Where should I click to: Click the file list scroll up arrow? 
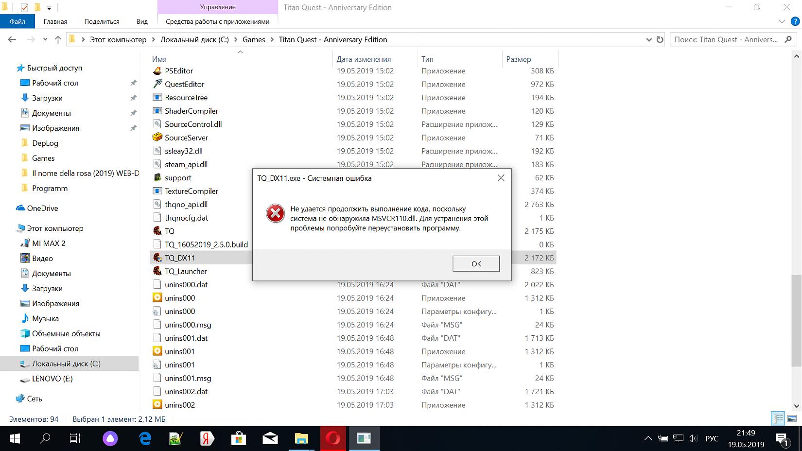pyautogui.click(x=796, y=57)
